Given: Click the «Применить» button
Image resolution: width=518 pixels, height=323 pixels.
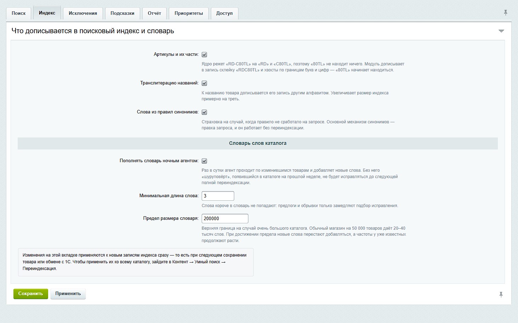Looking at the screenshot, I should pyautogui.click(x=68, y=294).
